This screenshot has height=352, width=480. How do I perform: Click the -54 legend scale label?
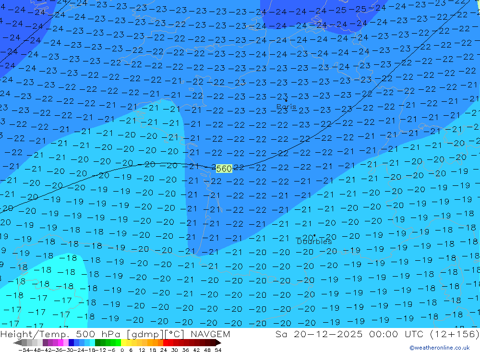24,350
